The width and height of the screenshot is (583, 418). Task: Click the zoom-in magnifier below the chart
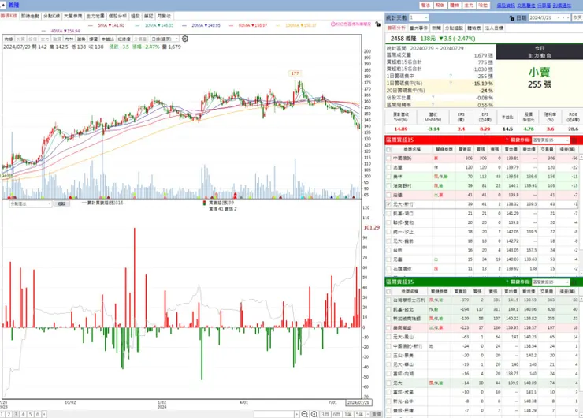click(314, 414)
